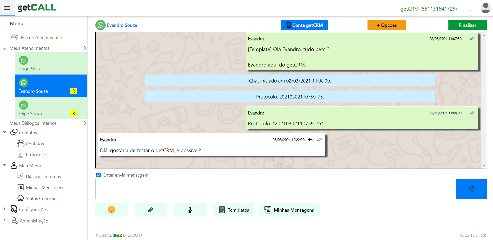Click the Conta getCRM button
This screenshot has height=240, width=493.
click(304, 25)
